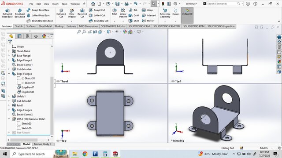
Task: Click the Swept Boss/Base tool
Action: (38, 10)
